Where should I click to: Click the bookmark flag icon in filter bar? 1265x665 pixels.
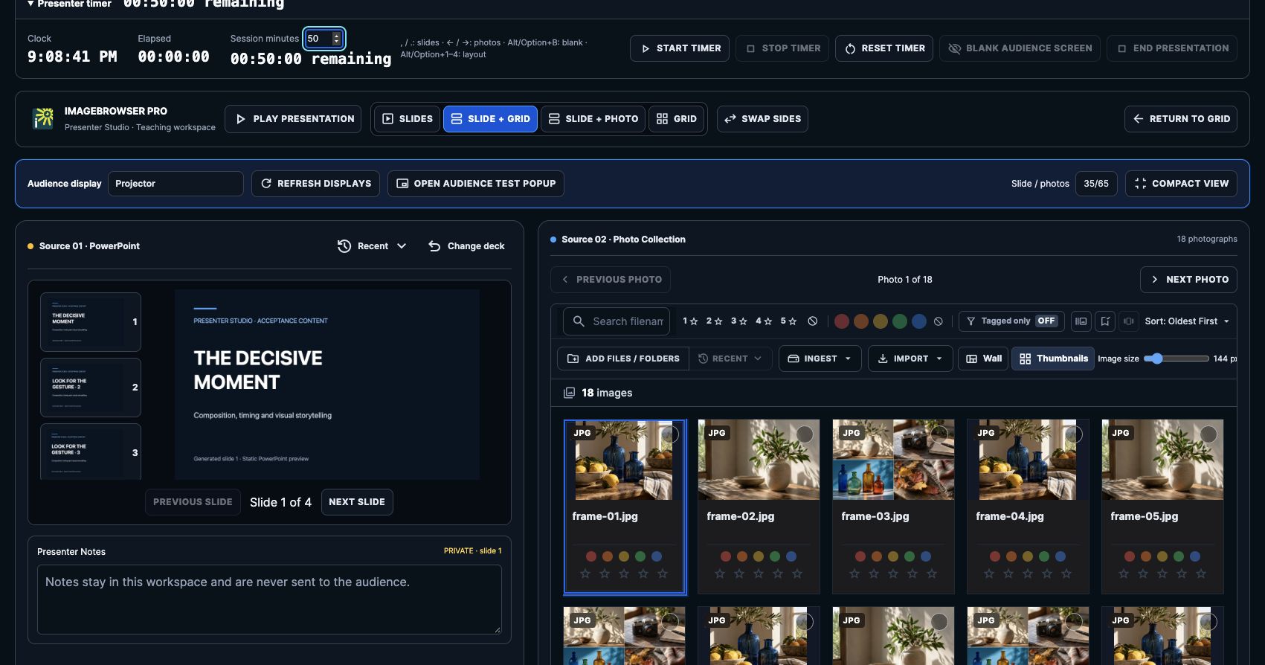(x=1106, y=321)
